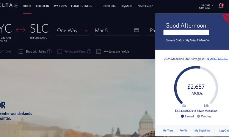Image resolution: width=229 pixels, height=137 pixels.
Task: Select the SLC destination airport field
Action: [39, 29]
